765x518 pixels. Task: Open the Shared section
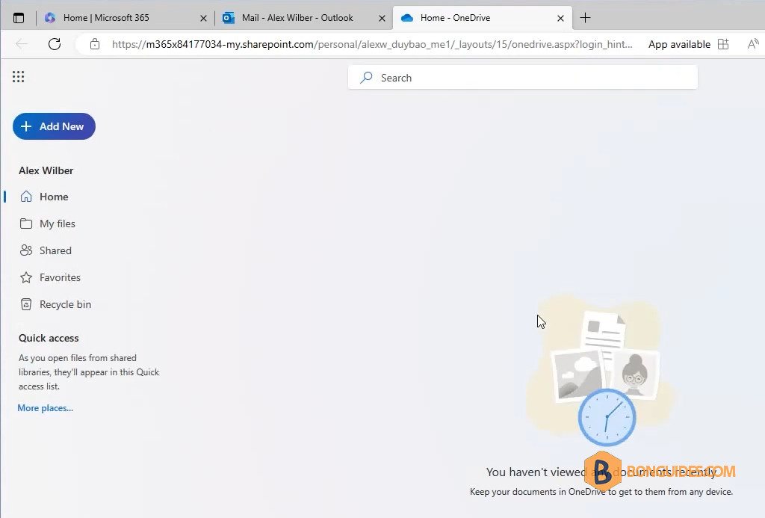[x=46, y=250]
